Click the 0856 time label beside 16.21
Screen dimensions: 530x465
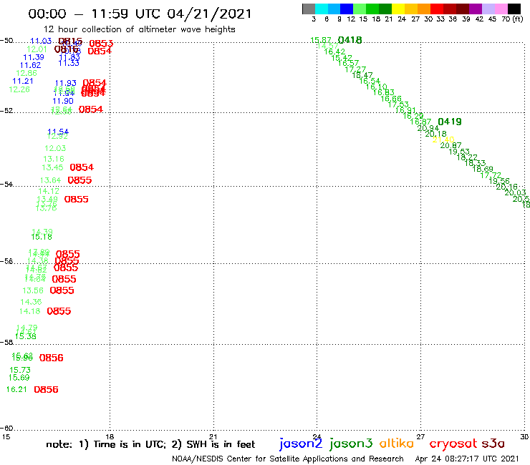click(46, 390)
